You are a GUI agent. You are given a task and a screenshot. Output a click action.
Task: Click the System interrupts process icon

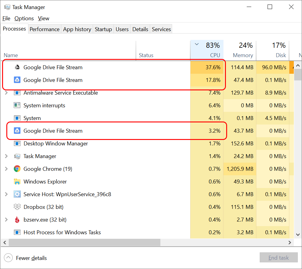tap(17, 105)
